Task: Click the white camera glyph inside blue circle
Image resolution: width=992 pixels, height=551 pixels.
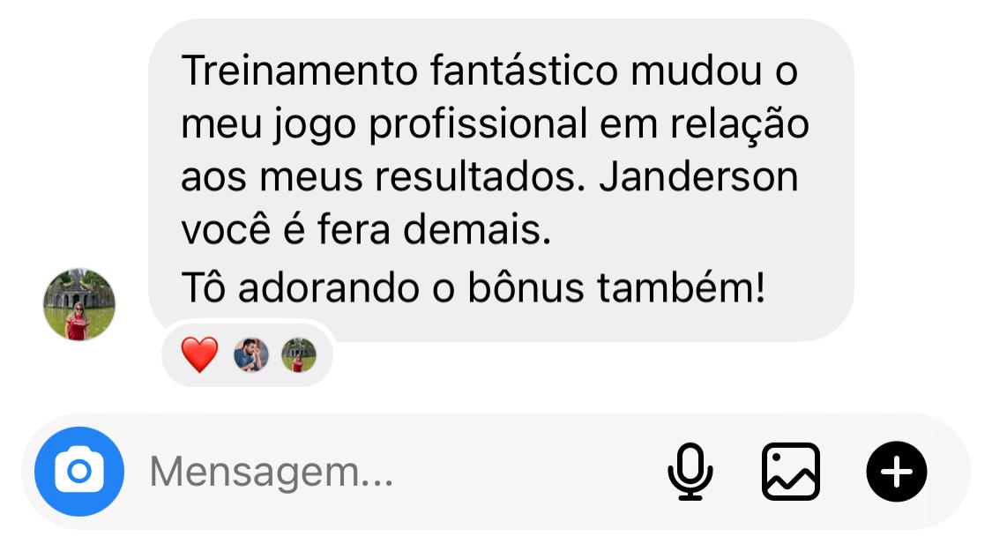Action: 79,469
